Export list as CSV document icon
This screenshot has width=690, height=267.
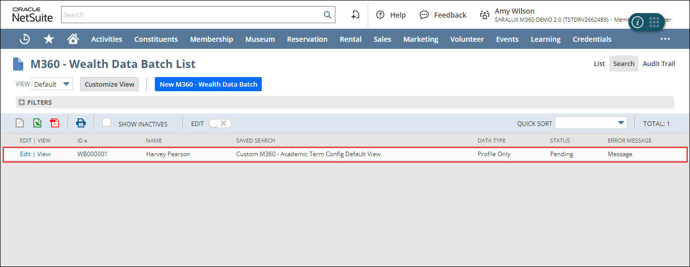(x=20, y=123)
